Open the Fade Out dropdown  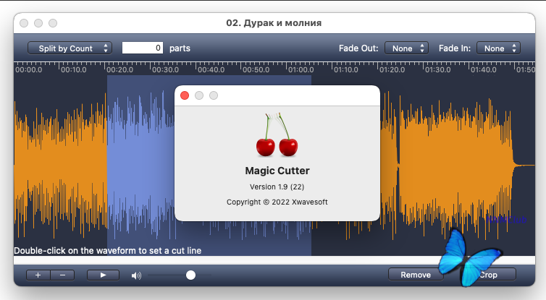point(406,48)
